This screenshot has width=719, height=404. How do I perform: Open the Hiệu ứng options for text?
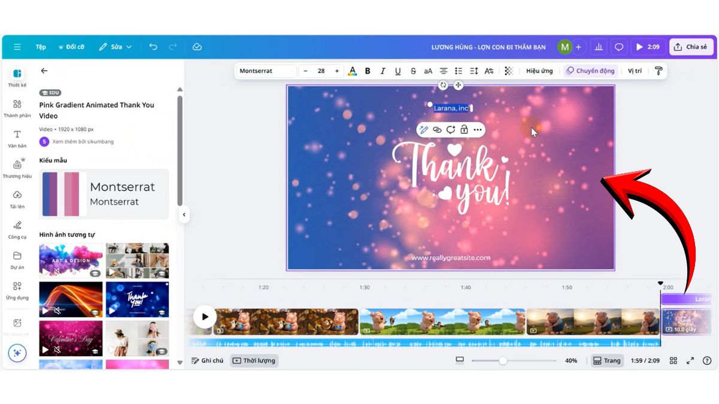540,71
